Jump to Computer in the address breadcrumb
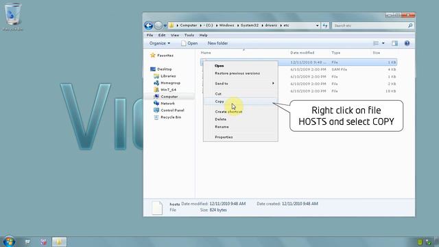Image resolution: width=439 pixels, height=247 pixels. pos(188,25)
